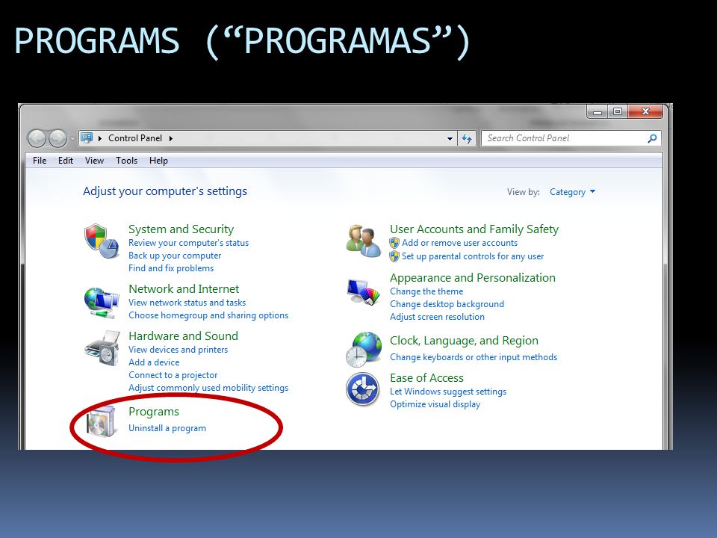Viewport: 717px width, 538px height.
Task: Click Connect to a projector
Action: (173, 375)
